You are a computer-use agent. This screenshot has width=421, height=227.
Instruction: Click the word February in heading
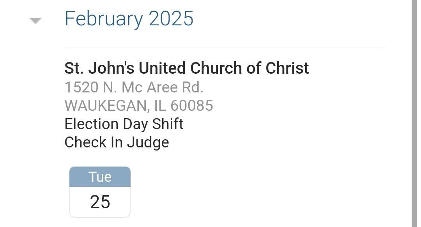coord(104,19)
